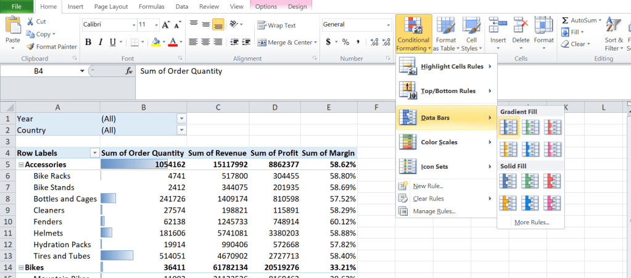
Task: Click the Format Painter icon
Action: click(30, 46)
